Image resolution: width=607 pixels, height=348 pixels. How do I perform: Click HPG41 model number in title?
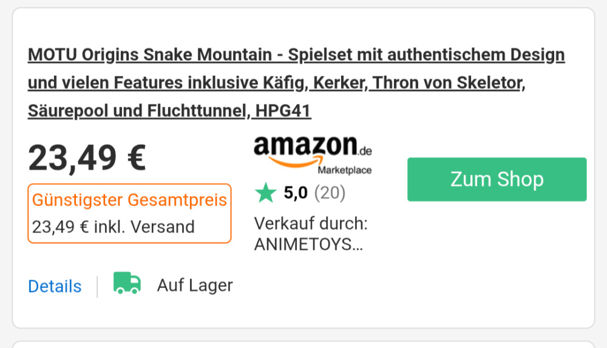[x=283, y=111]
